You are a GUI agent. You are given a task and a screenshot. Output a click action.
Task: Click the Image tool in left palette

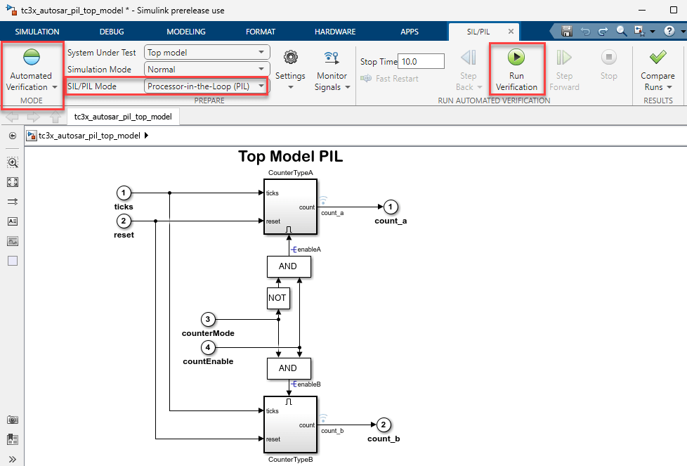pyautogui.click(x=13, y=241)
